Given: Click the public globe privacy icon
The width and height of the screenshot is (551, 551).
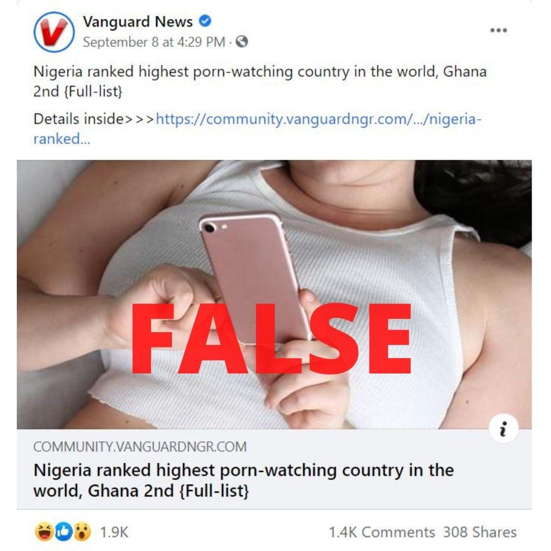Looking at the screenshot, I should click(x=242, y=42).
